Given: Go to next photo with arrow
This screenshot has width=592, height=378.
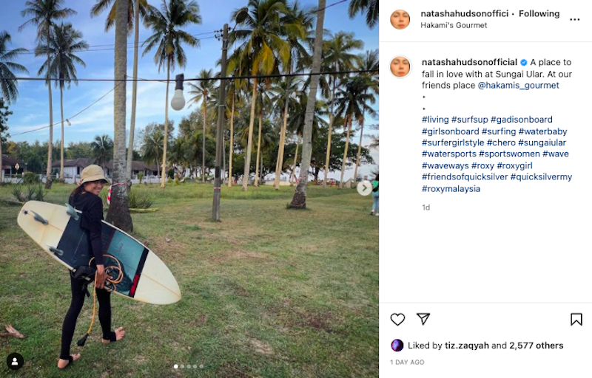Looking at the screenshot, I should 364,188.
